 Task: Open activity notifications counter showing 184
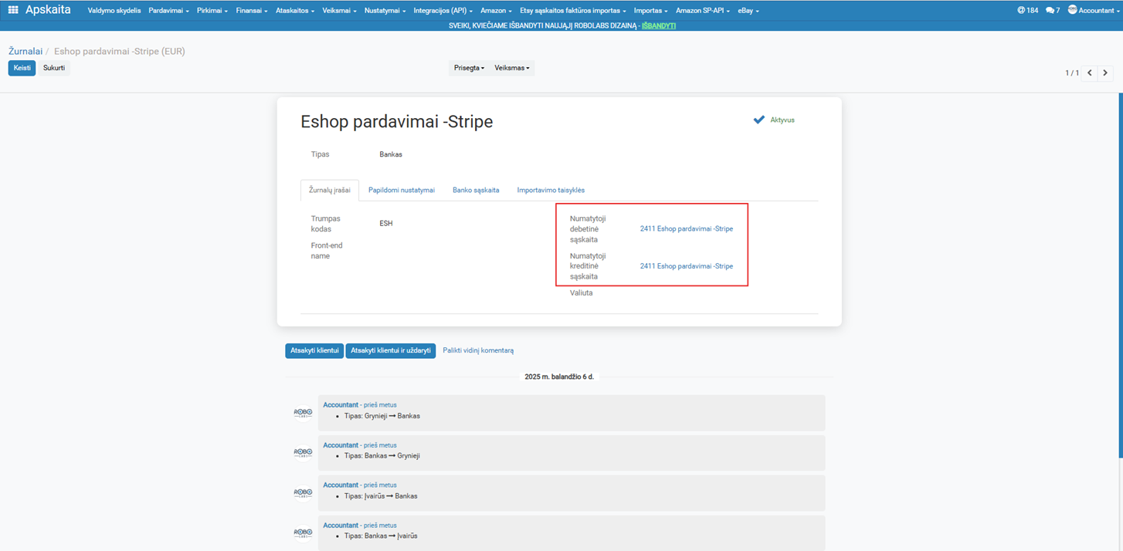(1027, 11)
